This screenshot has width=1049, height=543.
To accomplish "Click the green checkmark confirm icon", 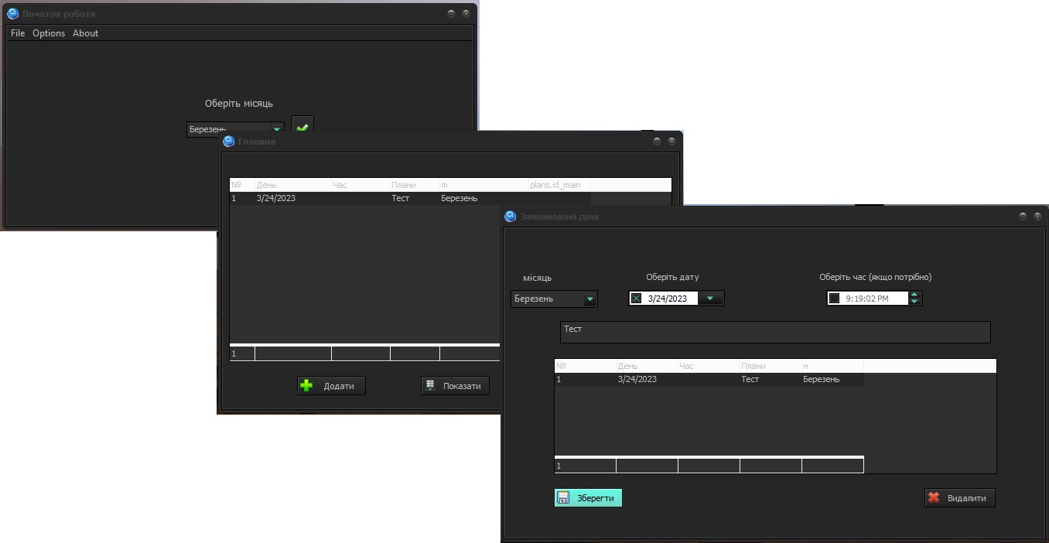I will pyautogui.click(x=302, y=127).
